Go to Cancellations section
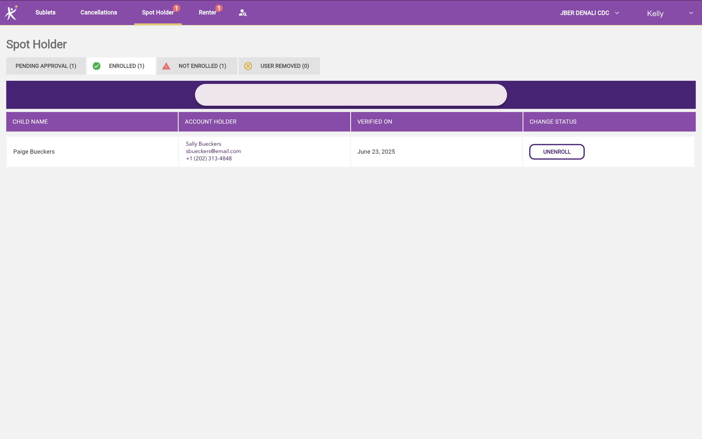 pos(99,12)
